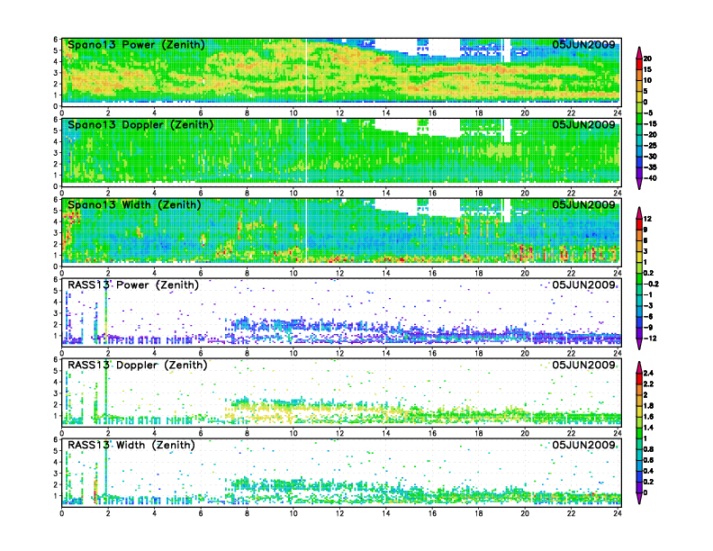Pick the '-15' label on the top color bar
The width and height of the screenshot is (713, 551).
pyautogui.click(x=650, y=123)
